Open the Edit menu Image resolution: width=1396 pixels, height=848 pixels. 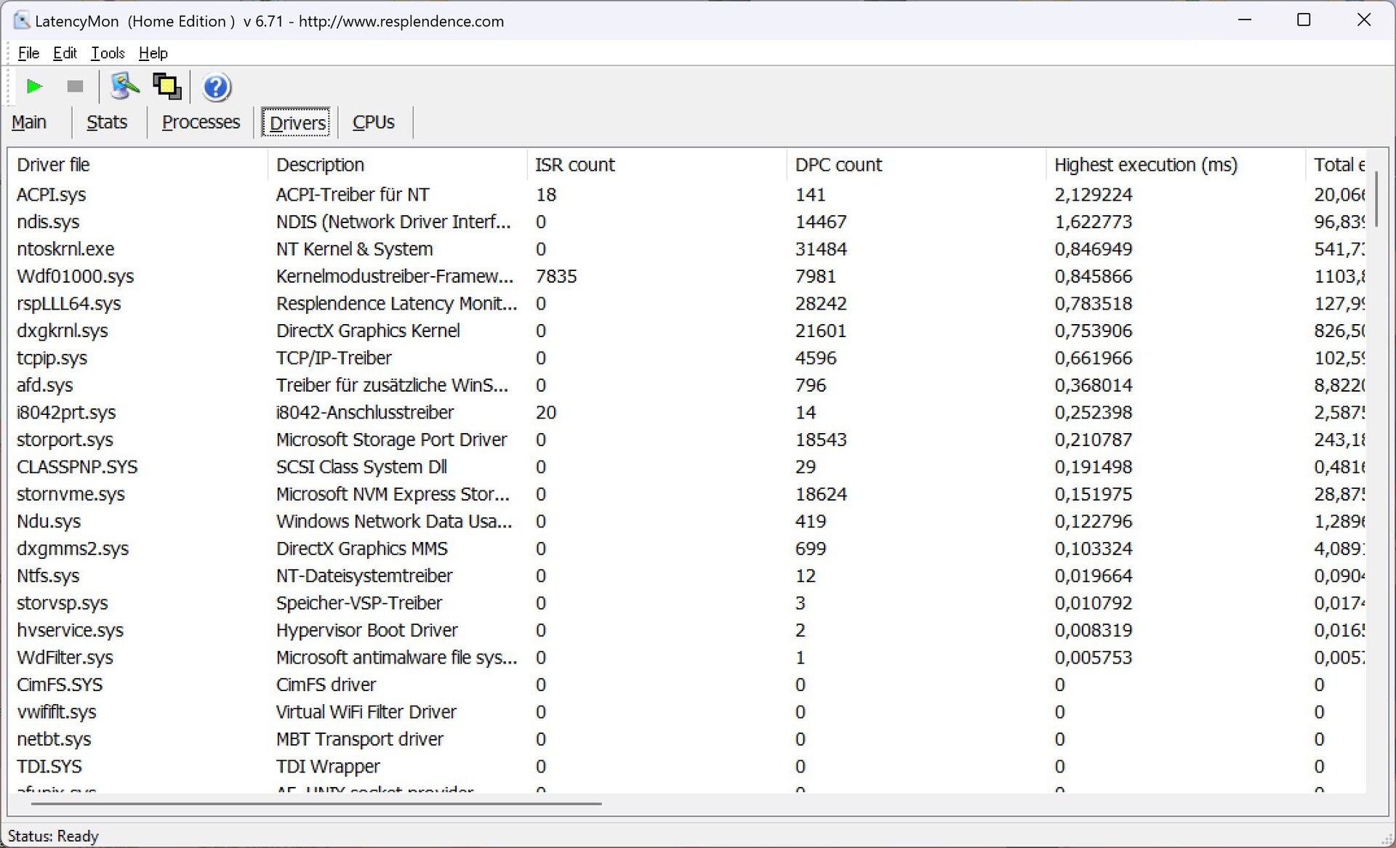pos(65,53)
